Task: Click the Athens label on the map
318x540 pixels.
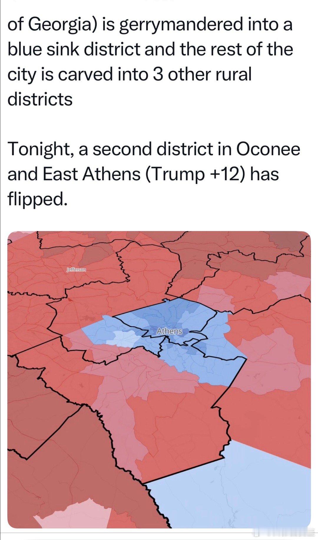Action: [169, 331]
